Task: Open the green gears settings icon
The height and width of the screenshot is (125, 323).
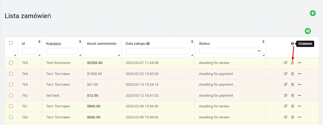Action: click(x=308, y=31)
